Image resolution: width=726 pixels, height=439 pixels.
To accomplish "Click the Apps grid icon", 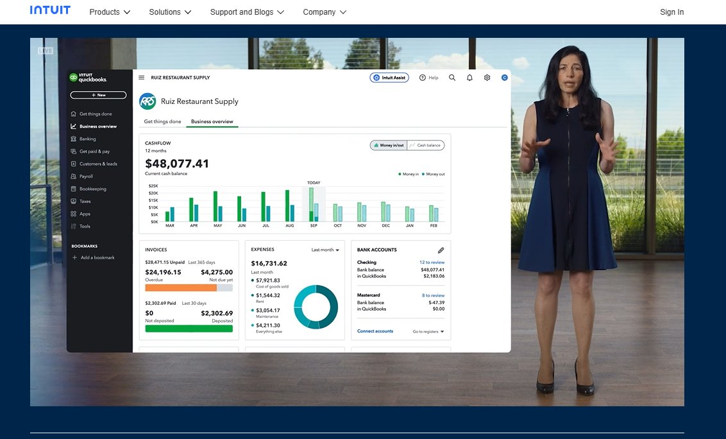I will coord(73,214).
